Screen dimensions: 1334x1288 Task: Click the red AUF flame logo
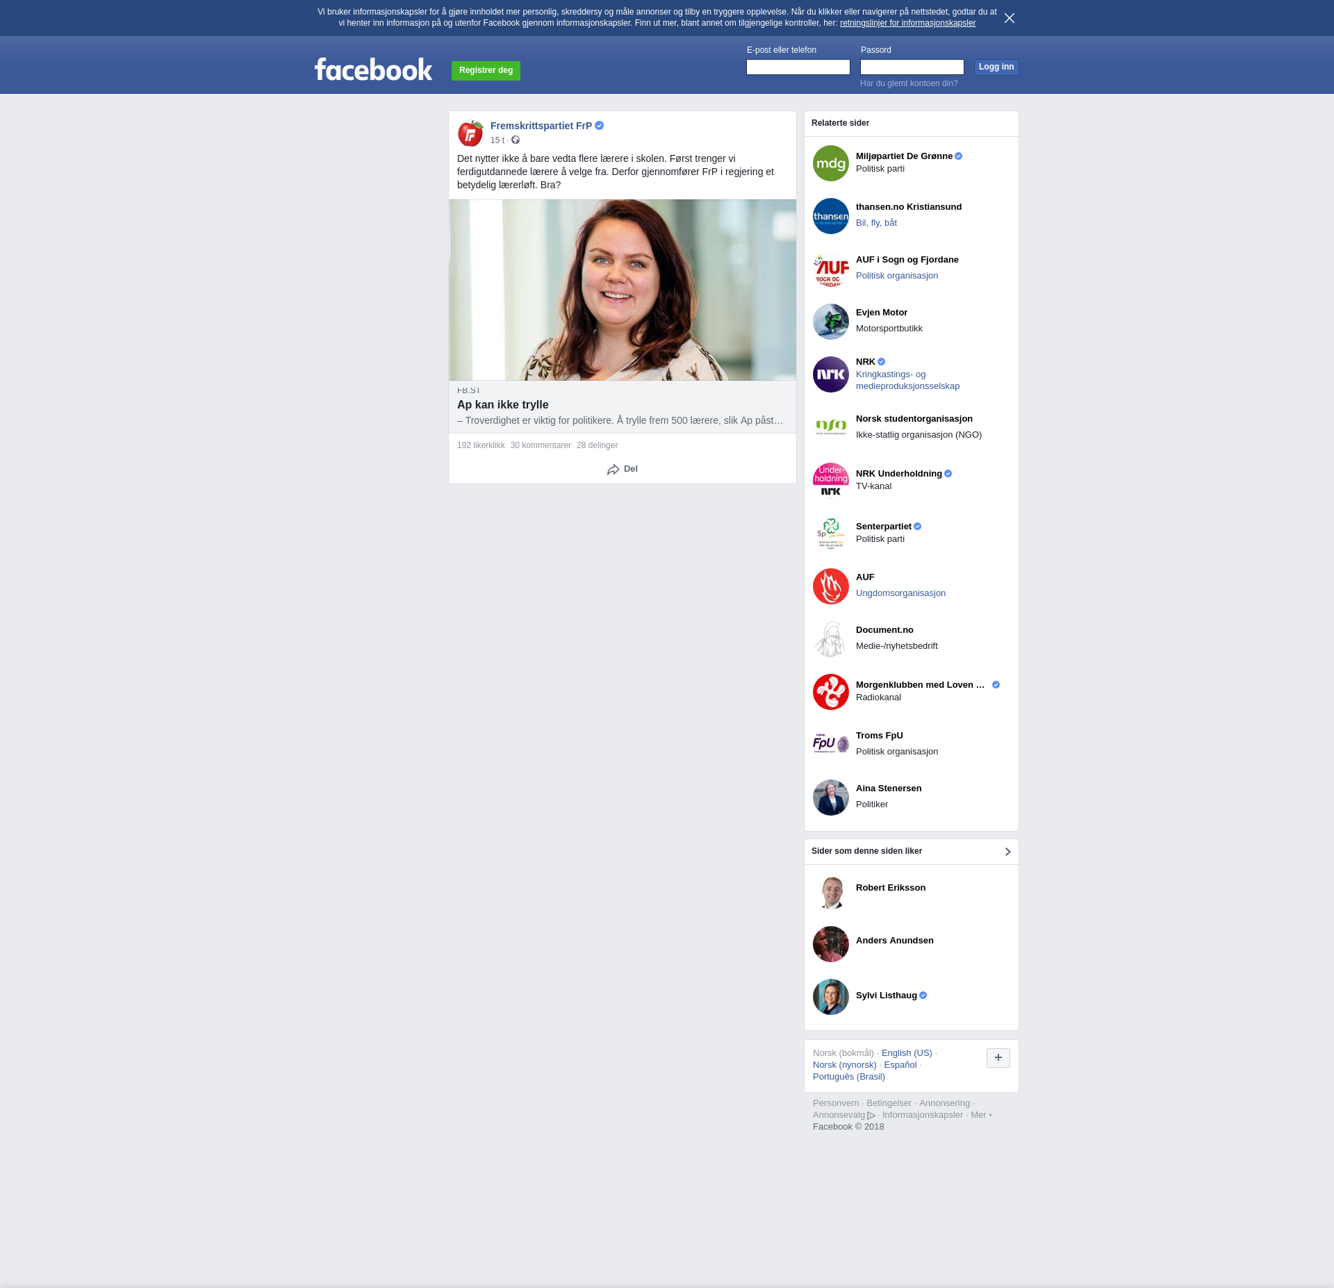831,586
